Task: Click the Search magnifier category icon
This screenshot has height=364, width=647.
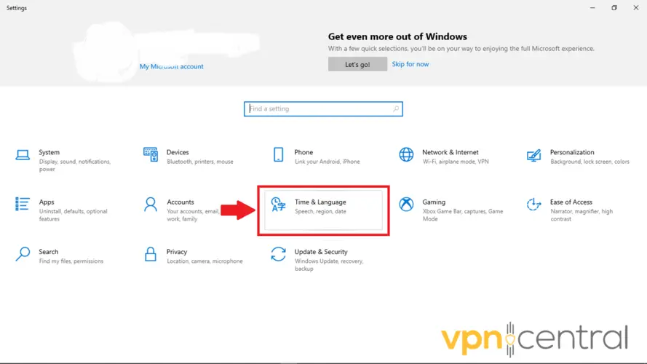Action: pyautogui.click(x=23, y=254)
